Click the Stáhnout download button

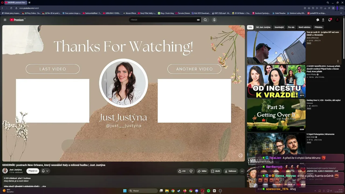click(230, 171)
